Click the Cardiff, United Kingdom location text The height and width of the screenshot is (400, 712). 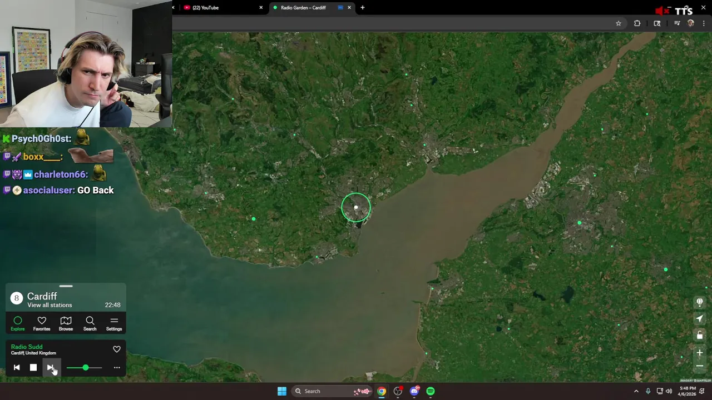pyautogui.click(x=33, y=353)
